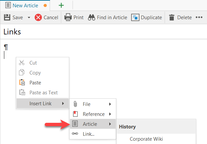Click the Links title field
Viewport: 207px width, 144px height.
pos(99,32)
